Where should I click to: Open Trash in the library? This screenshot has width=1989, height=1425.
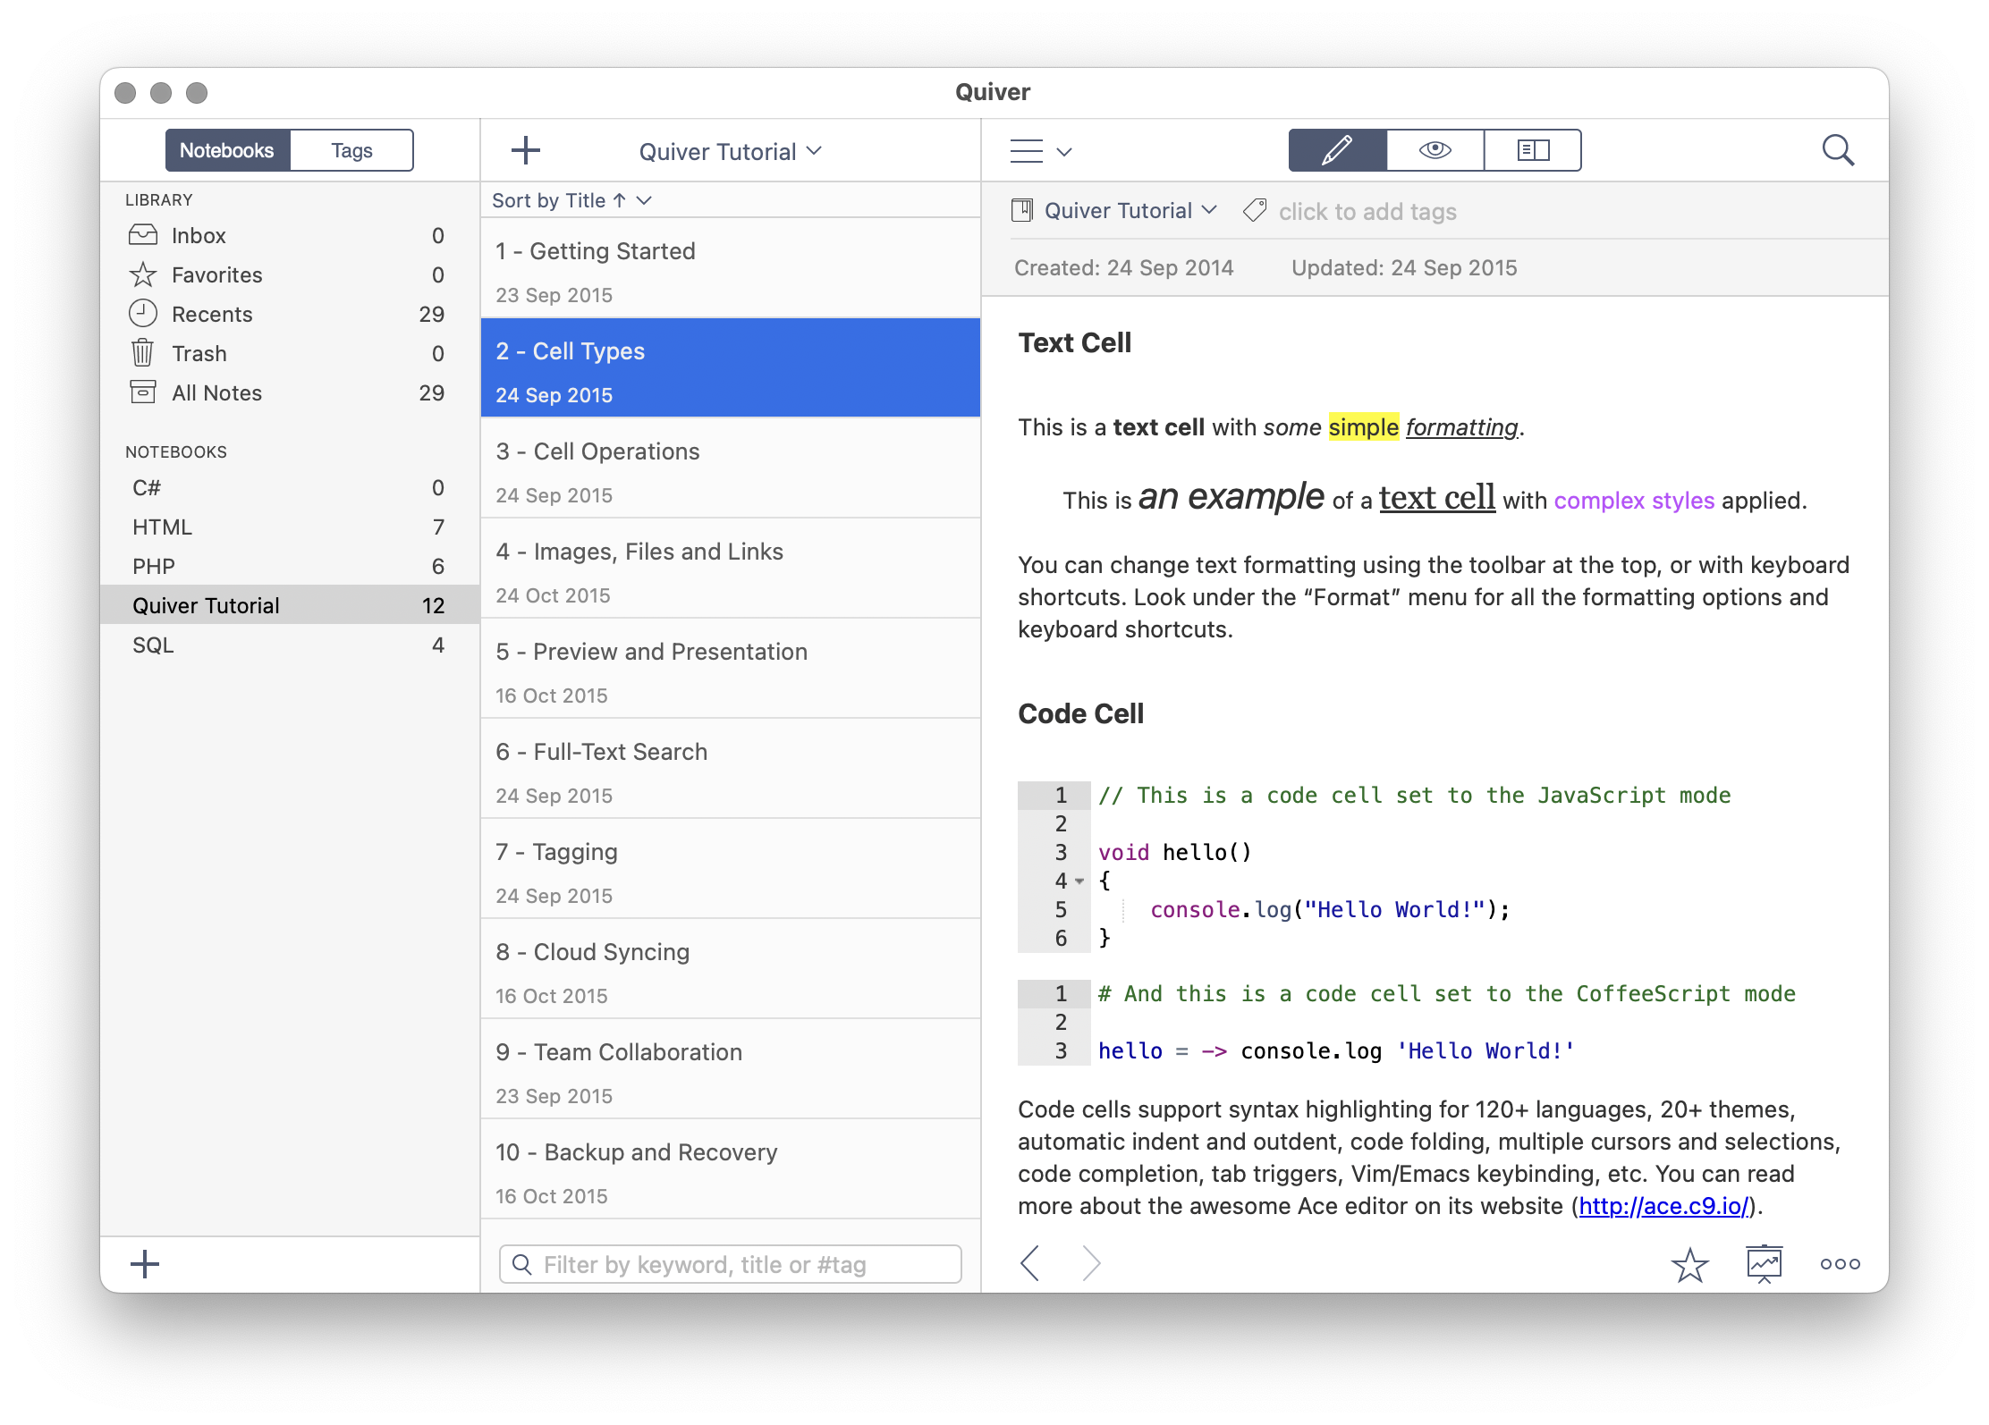290,353
